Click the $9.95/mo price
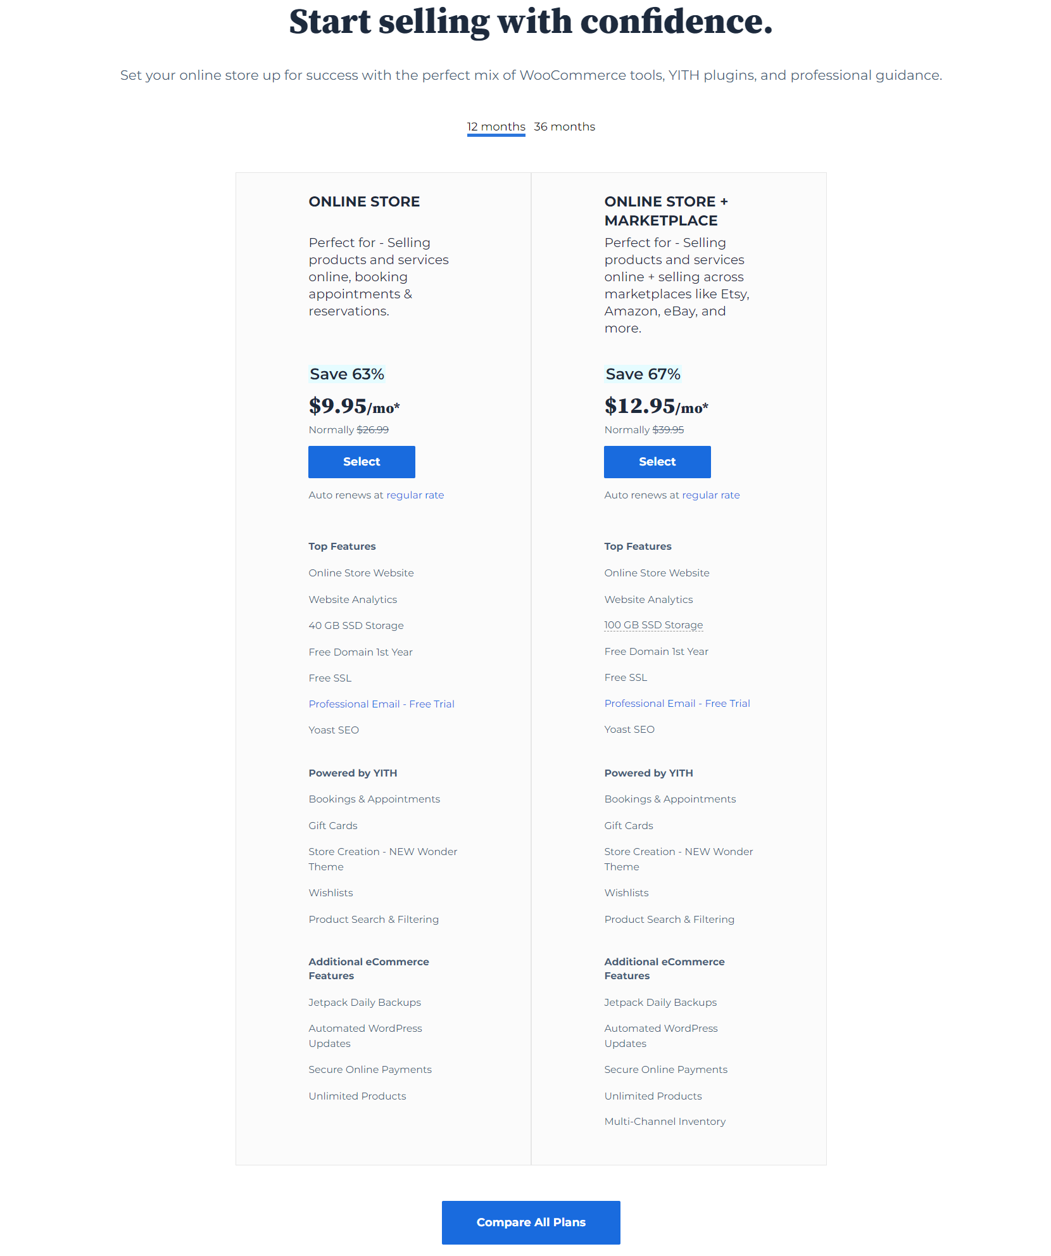The image size is (1051, 1256). click(355, 406)
